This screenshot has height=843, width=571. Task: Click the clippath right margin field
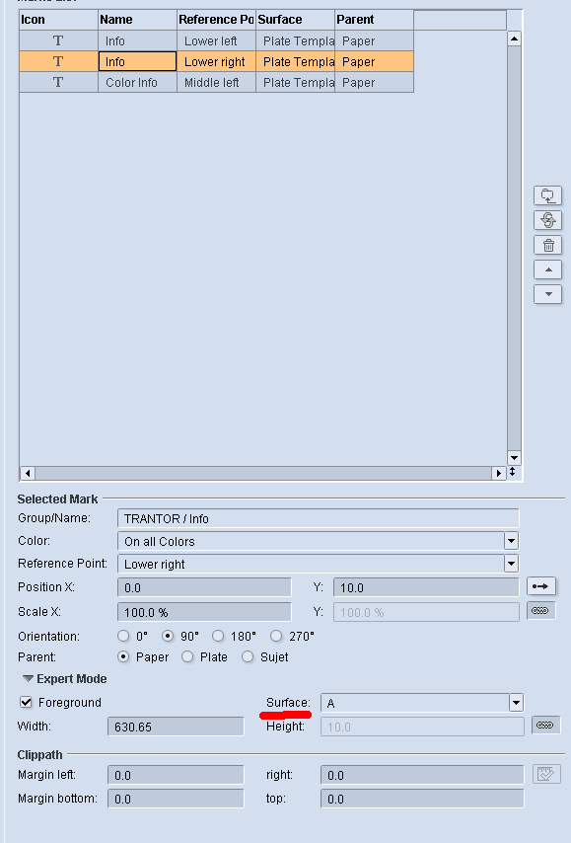click(422, 775)
